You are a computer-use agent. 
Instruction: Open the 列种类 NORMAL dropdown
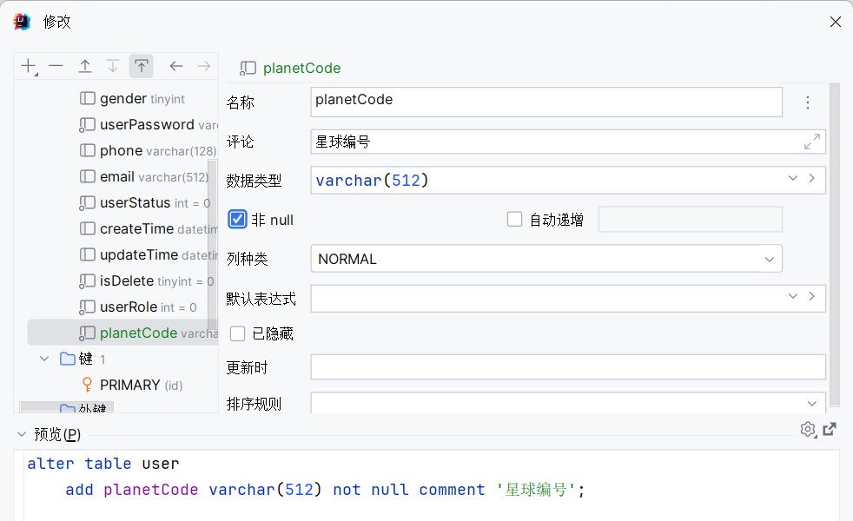769,259
